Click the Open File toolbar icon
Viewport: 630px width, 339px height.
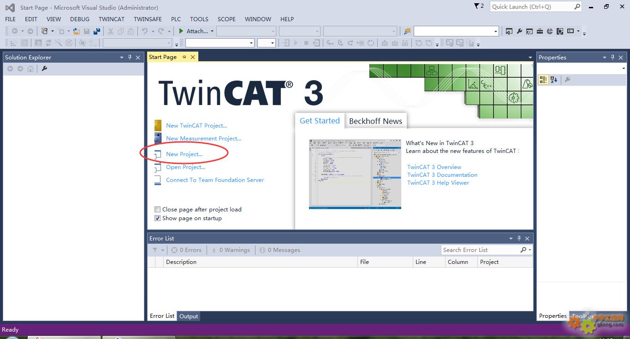pos(76,31)
